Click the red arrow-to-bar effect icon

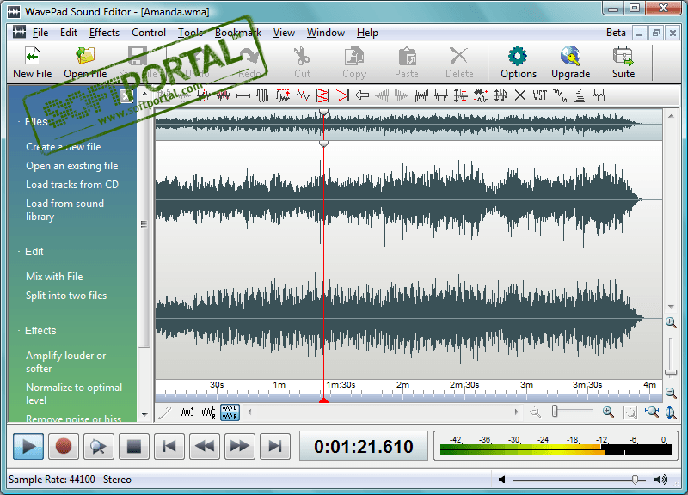coord(342,95)
